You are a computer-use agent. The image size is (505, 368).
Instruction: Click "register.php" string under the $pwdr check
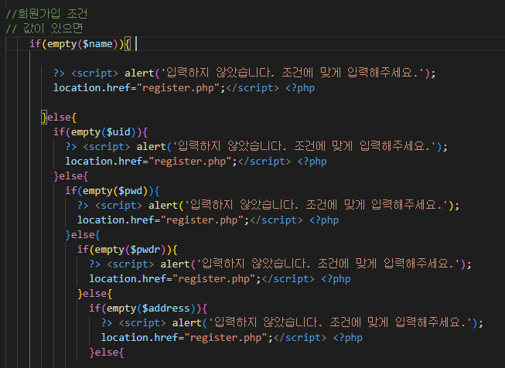click(x=214, y=279)
